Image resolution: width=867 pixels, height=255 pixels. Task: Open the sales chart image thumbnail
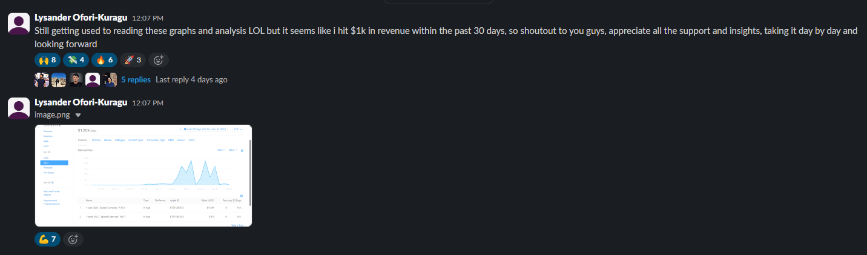coord(143,176)
